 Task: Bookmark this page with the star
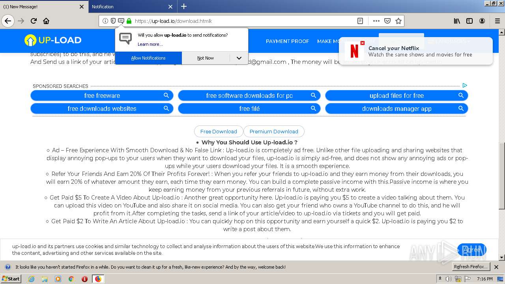click(x=398, y=21)
